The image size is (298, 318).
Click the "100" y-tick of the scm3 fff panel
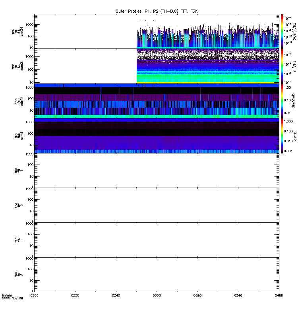(30, 70)
